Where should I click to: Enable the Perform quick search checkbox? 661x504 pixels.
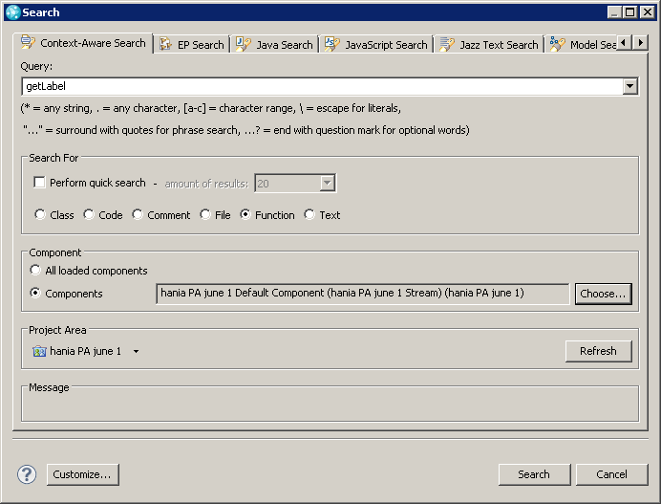click(x=39, y=183)
